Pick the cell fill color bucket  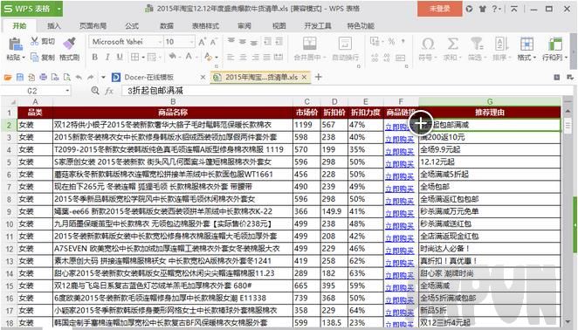point(172,57)
